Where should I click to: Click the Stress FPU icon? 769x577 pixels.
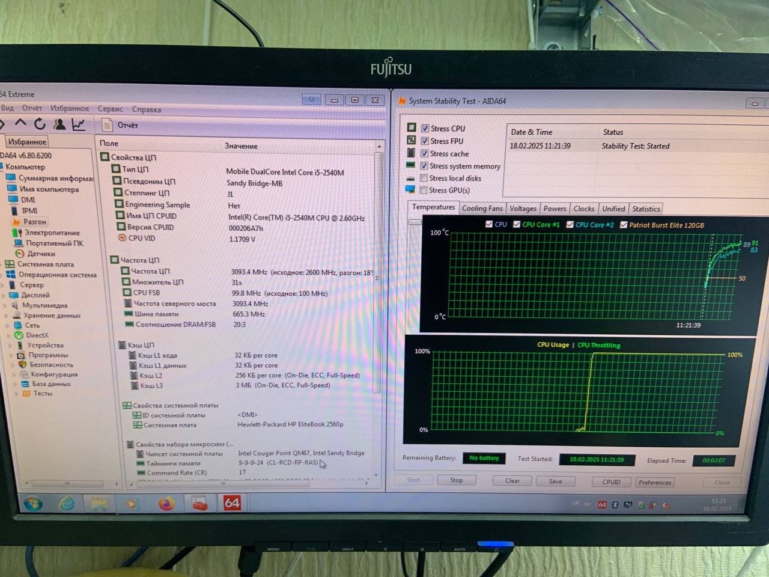[x=412, y=140]
